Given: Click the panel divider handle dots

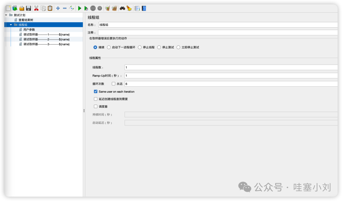Looking at the screenshot, I should point(84,111).
